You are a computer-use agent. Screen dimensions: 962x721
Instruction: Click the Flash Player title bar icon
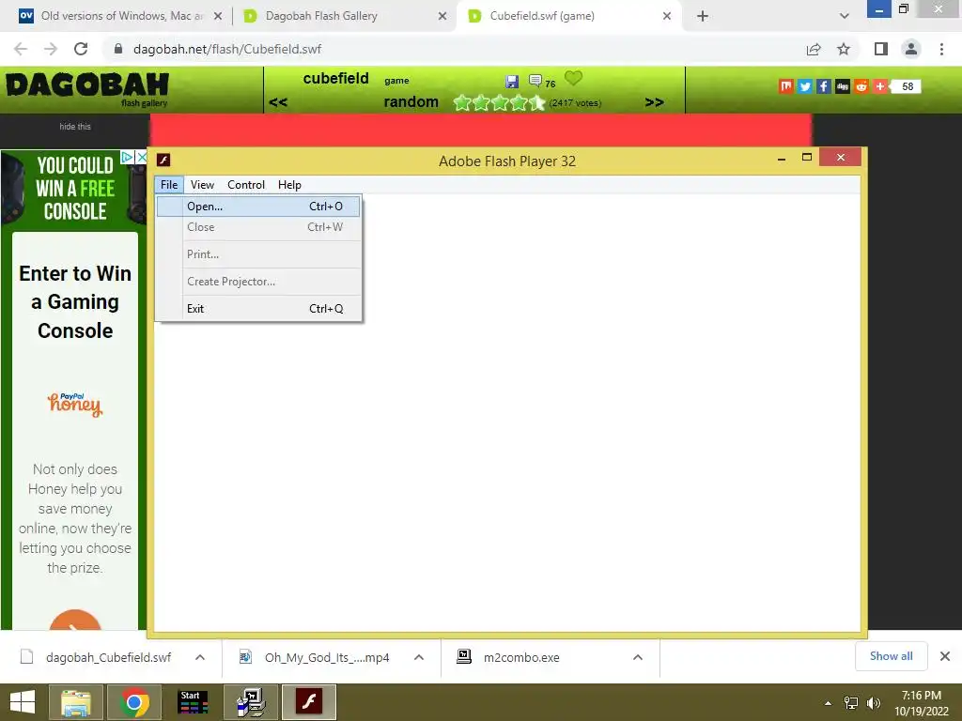(x=163, y=160)
